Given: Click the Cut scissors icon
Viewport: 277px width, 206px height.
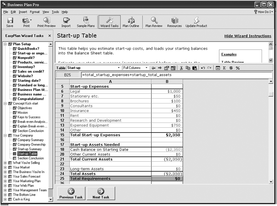Looking at the screenshot, I should 181,68.
